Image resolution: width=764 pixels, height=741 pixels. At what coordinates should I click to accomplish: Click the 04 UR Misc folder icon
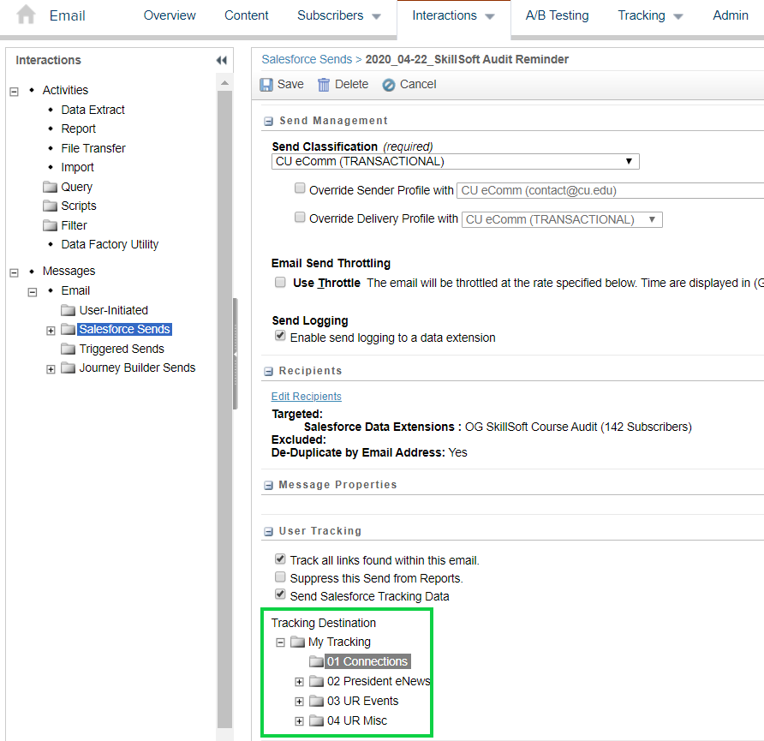316,720
